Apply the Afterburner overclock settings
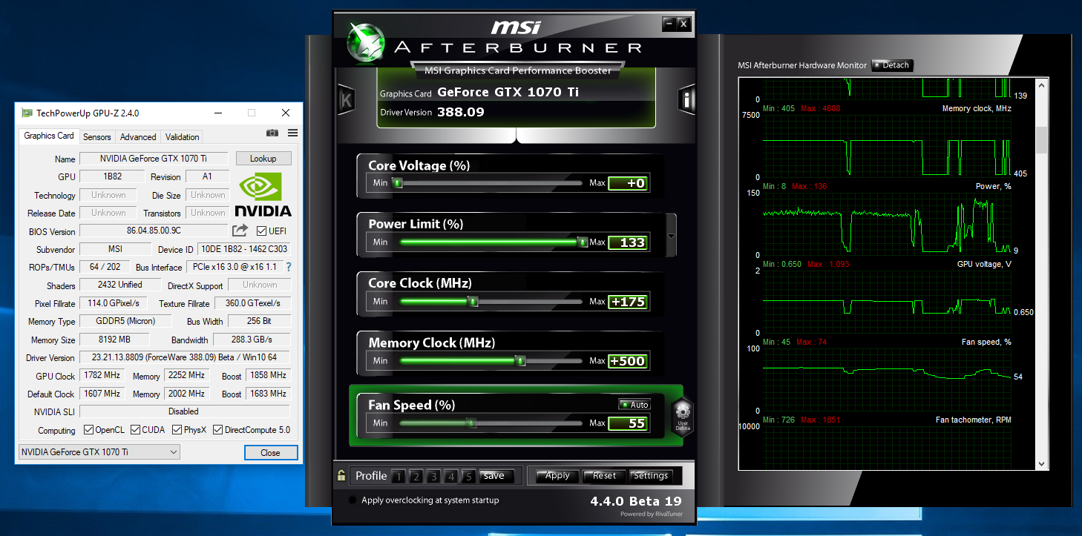 [557, 476]
